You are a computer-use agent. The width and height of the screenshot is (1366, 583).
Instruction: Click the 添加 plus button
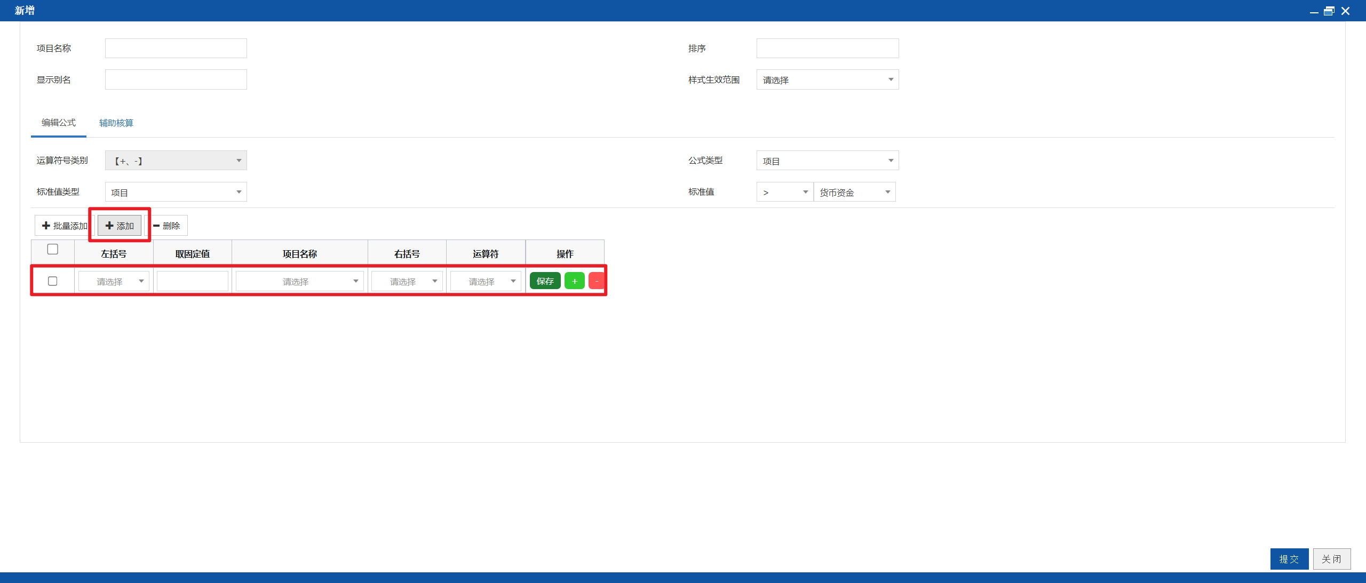(x=120, y=226)
